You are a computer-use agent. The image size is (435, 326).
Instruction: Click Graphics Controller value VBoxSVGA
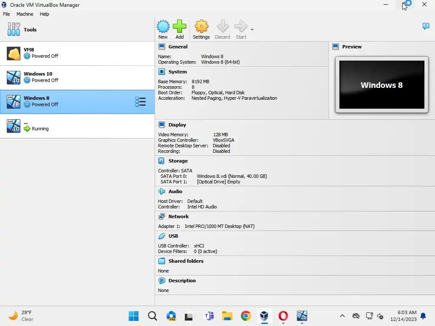pos(223,140)
